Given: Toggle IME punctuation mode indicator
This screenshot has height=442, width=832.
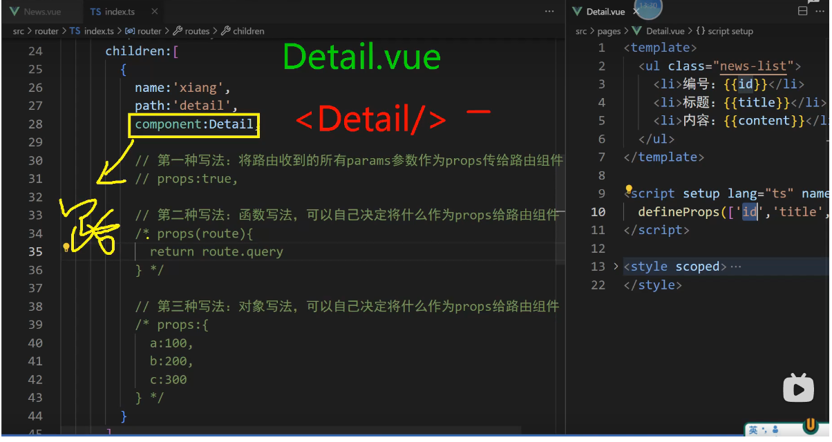Looking at the screenshot, I should pyautogui.click(x=765, y=431).
